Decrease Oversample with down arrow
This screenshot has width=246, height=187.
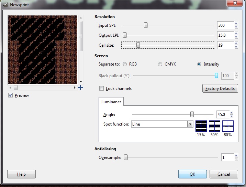(x=236, y=159)
